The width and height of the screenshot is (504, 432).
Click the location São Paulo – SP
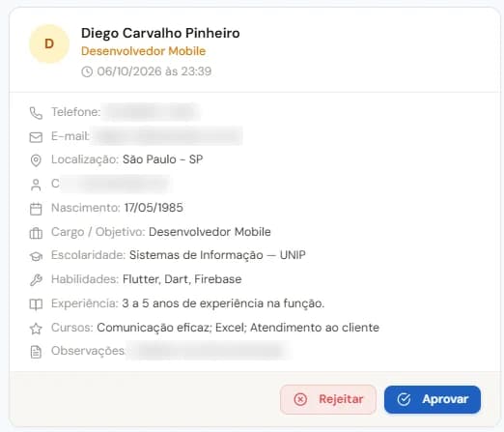click(x=163, y=159)
